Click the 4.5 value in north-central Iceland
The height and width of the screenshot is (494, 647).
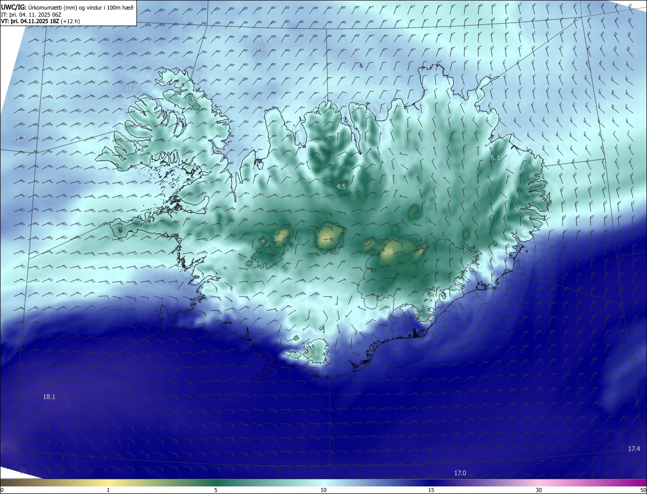(x=341, y=186)
